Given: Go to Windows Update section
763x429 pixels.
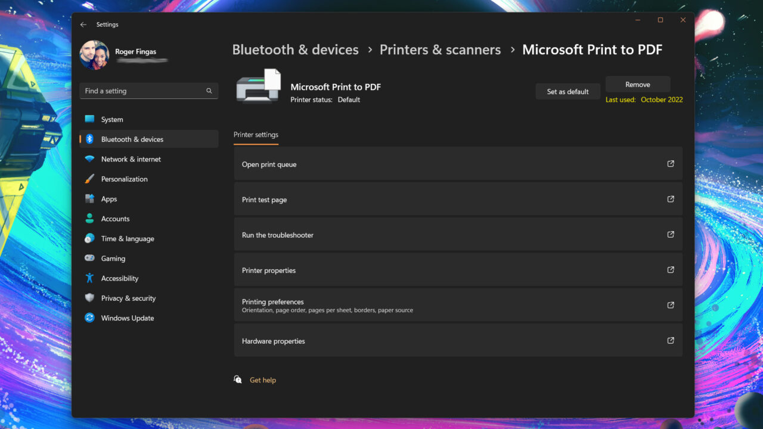Looking at the screenshot, I should [127, 318].
